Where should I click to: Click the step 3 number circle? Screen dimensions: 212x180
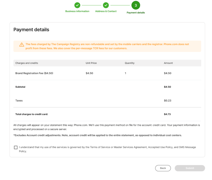136,5
